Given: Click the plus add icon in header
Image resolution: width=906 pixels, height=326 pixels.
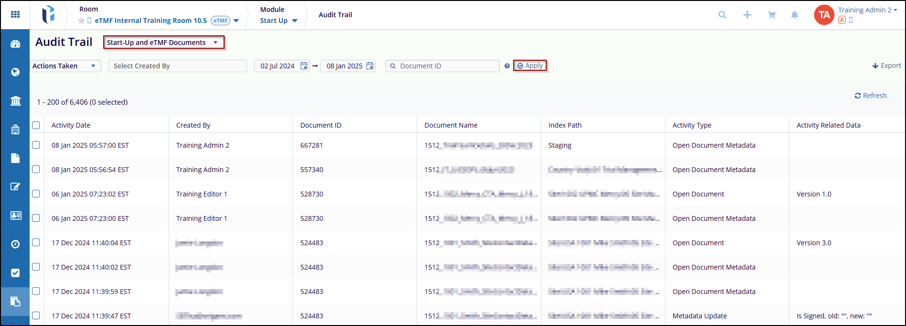Looking at the screenshot, I should [747, 15].
